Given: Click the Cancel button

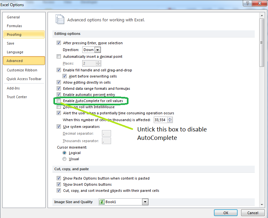Looking at the screenshot, I should (253, 213).
